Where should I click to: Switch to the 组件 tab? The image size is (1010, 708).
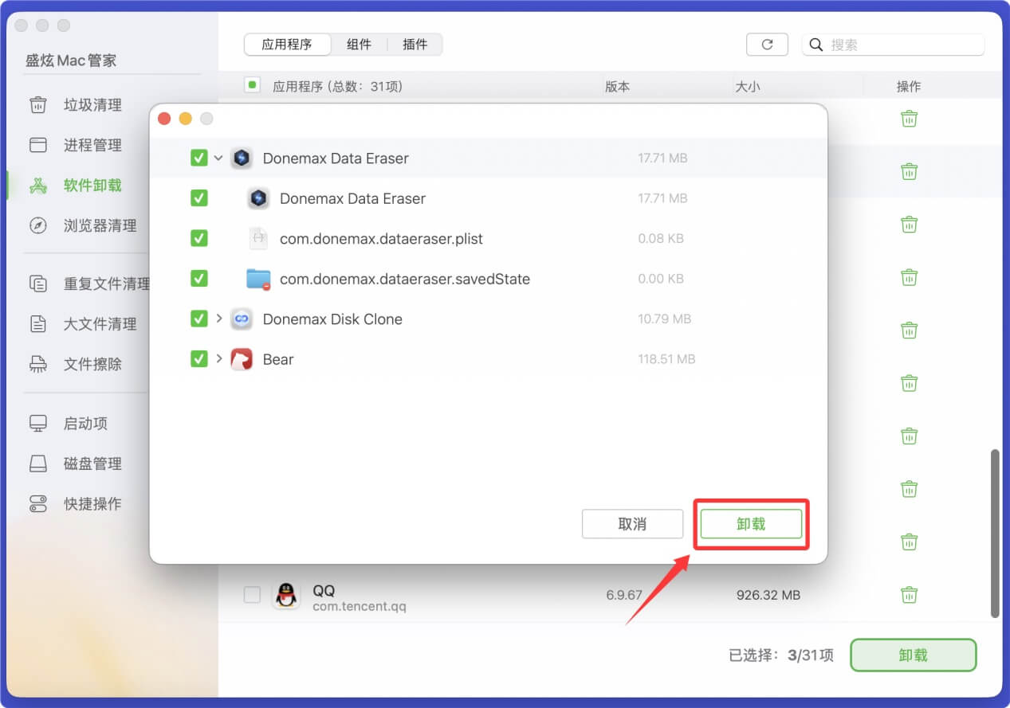(360, 45)
